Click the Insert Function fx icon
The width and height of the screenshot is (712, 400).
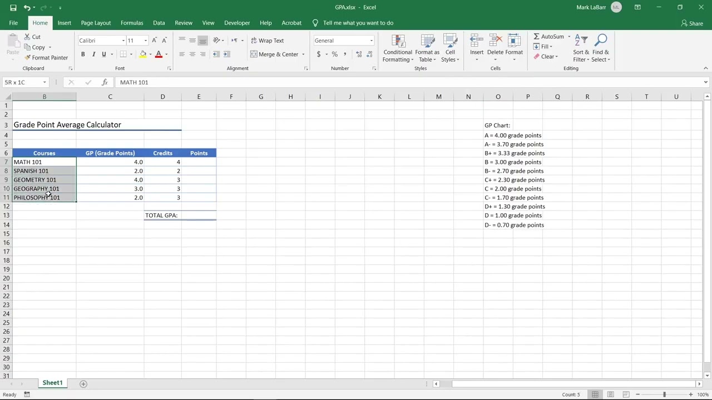pos(105,82)
